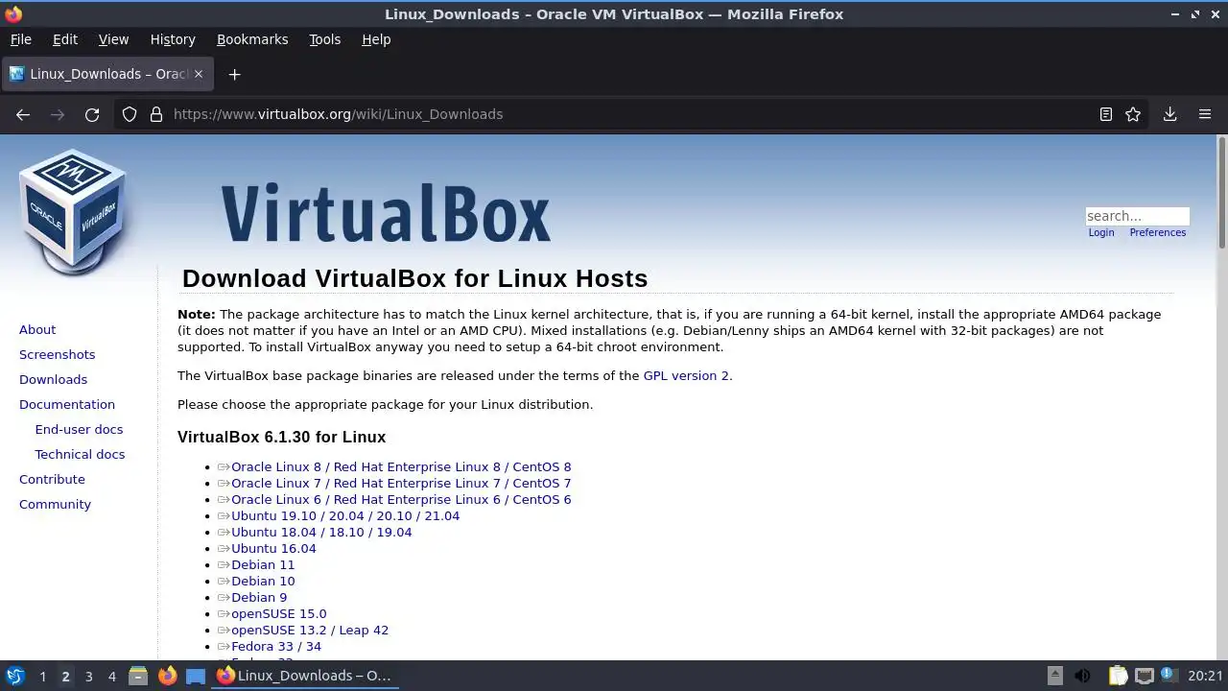This screenshot has width=1228, height=691.
Task: Open the Preferences link
Action: (1158, 232)
